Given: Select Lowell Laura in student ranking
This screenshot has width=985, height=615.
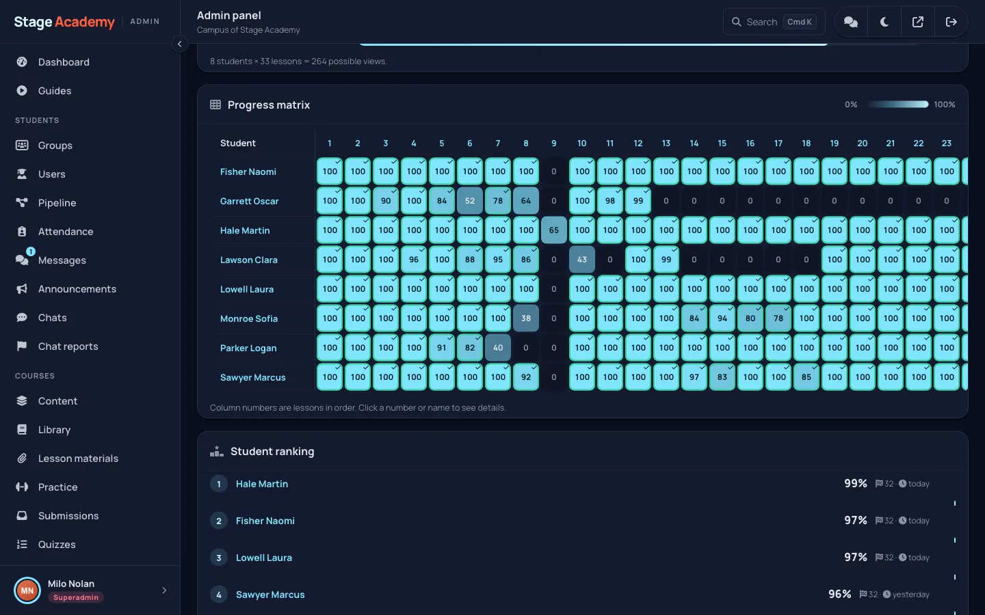Looking at the screenshot, I should pos(264,558).
